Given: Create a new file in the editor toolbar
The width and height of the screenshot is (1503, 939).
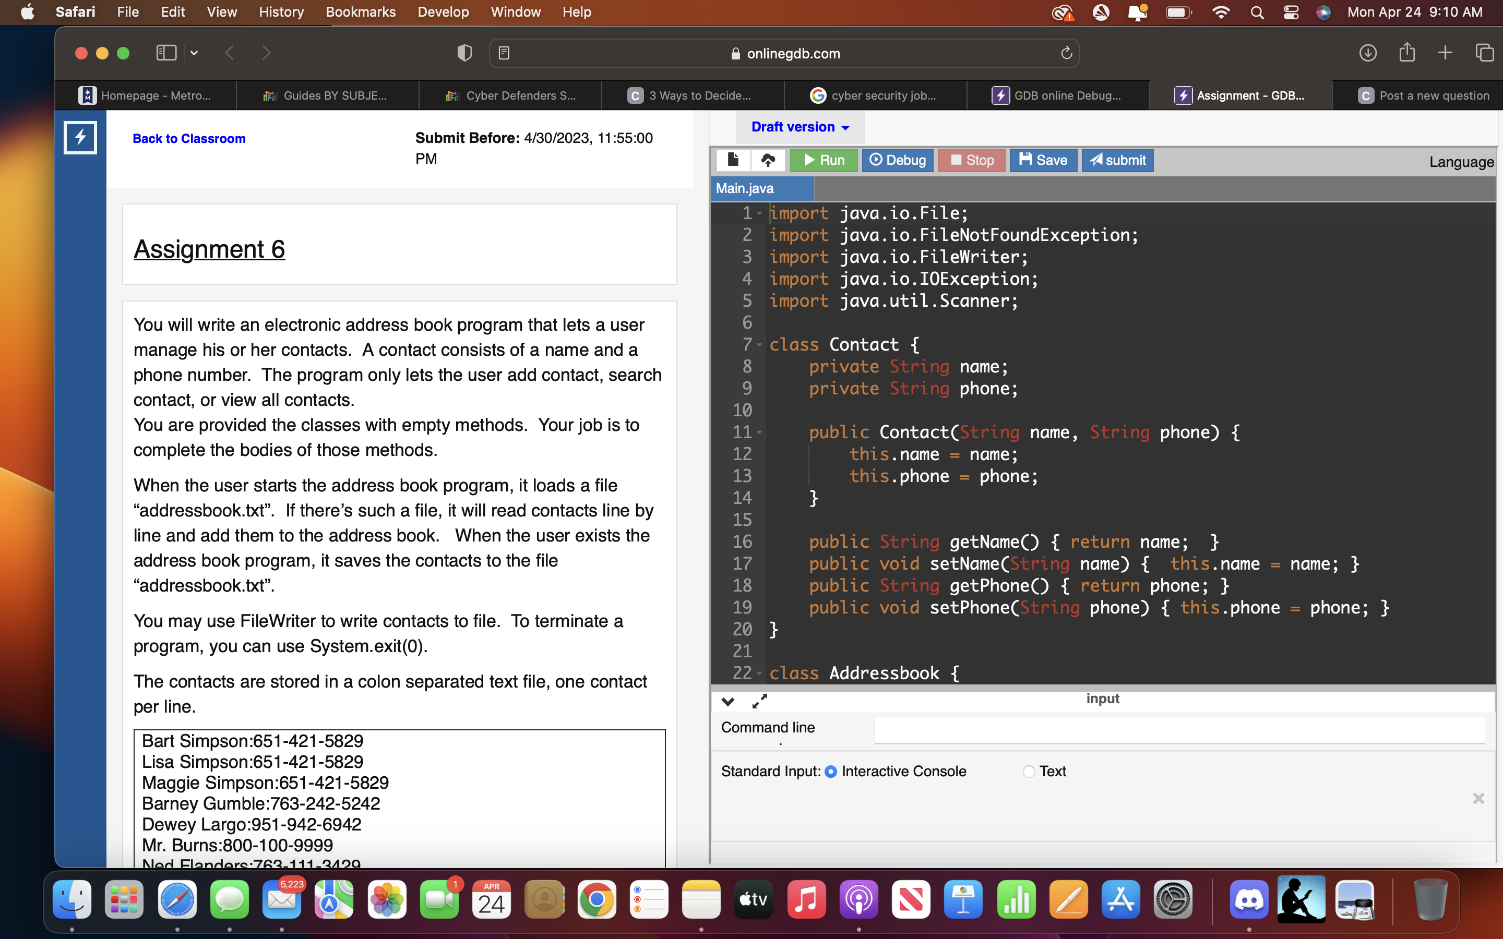Looking at the screenshot, I should (x=733, y=160).
